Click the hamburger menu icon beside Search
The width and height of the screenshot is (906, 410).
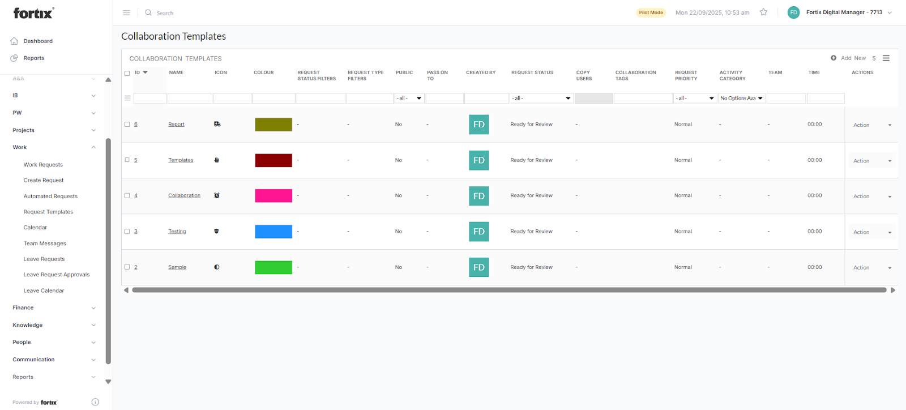click(126, 12)
